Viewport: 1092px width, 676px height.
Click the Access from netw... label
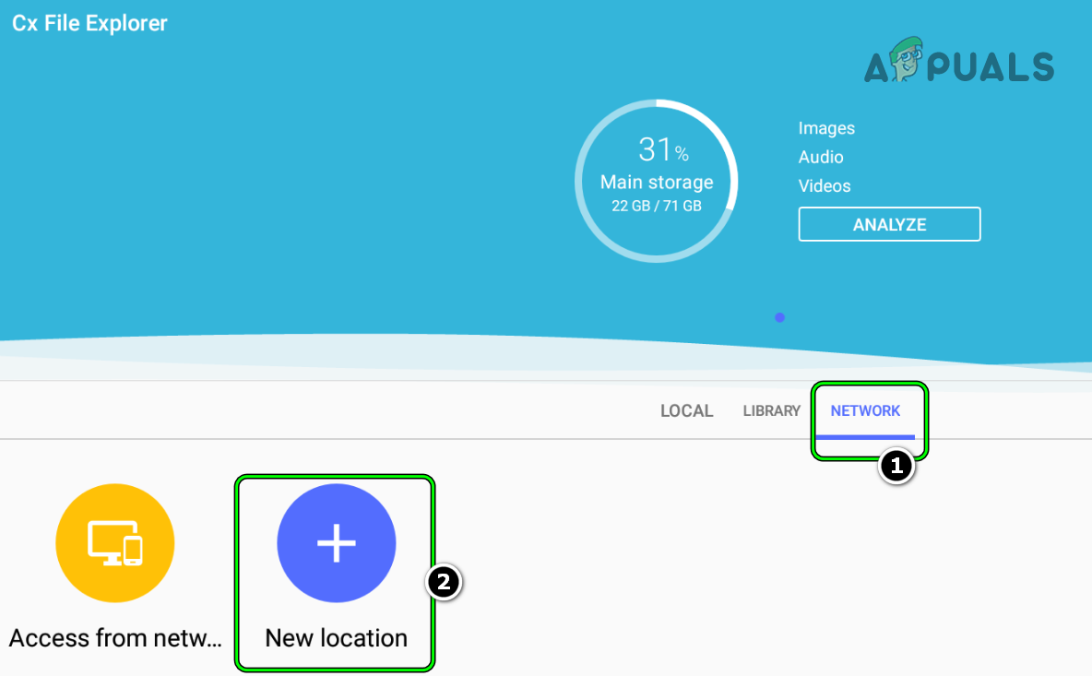[x=115, y=637]
